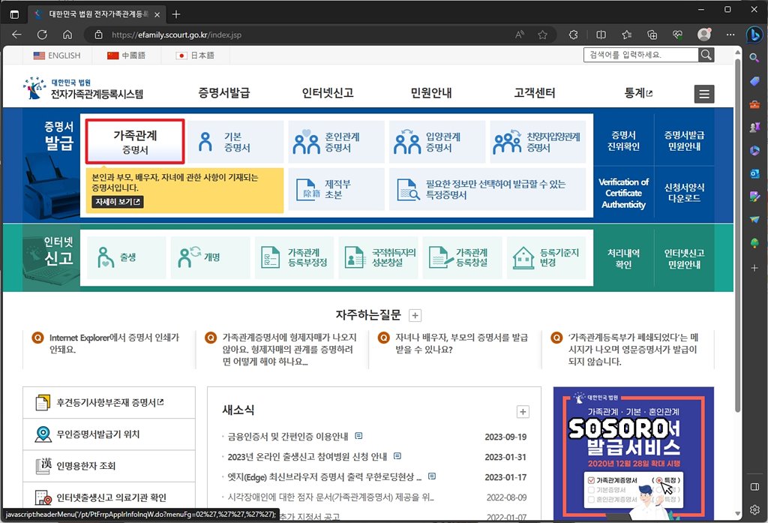Screen dimensions: 768x523
Task: Open the Bing Copilot sidebar icon
Action: click(x=754, y=35)
